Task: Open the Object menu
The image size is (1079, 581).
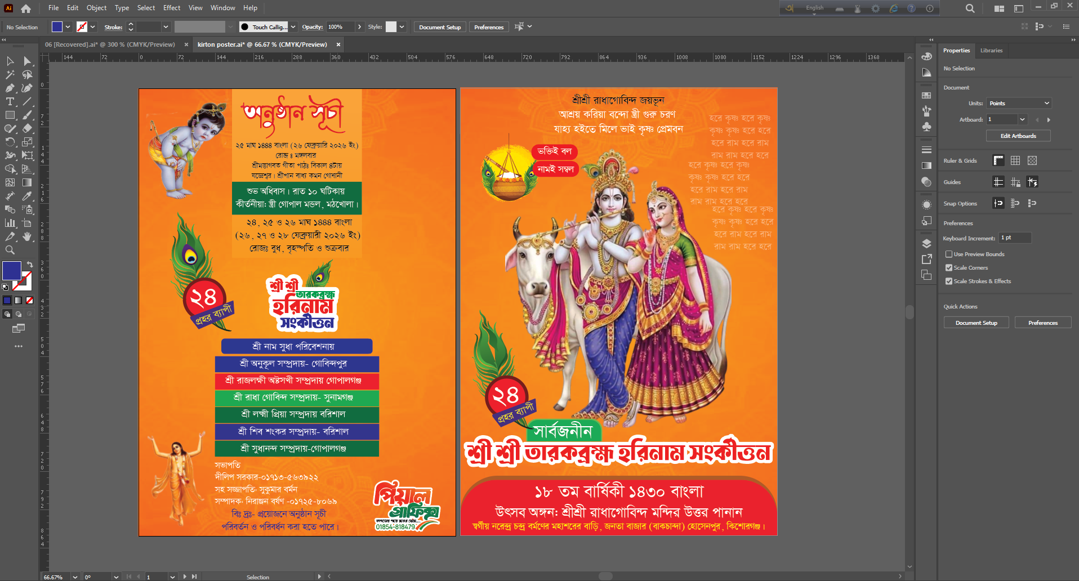Action: click(96, 8)
